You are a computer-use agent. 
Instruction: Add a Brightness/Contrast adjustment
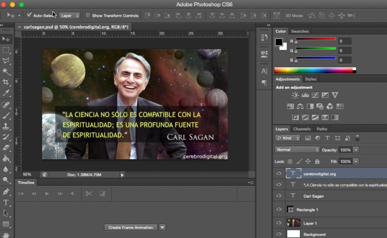(x=295, y=95)
